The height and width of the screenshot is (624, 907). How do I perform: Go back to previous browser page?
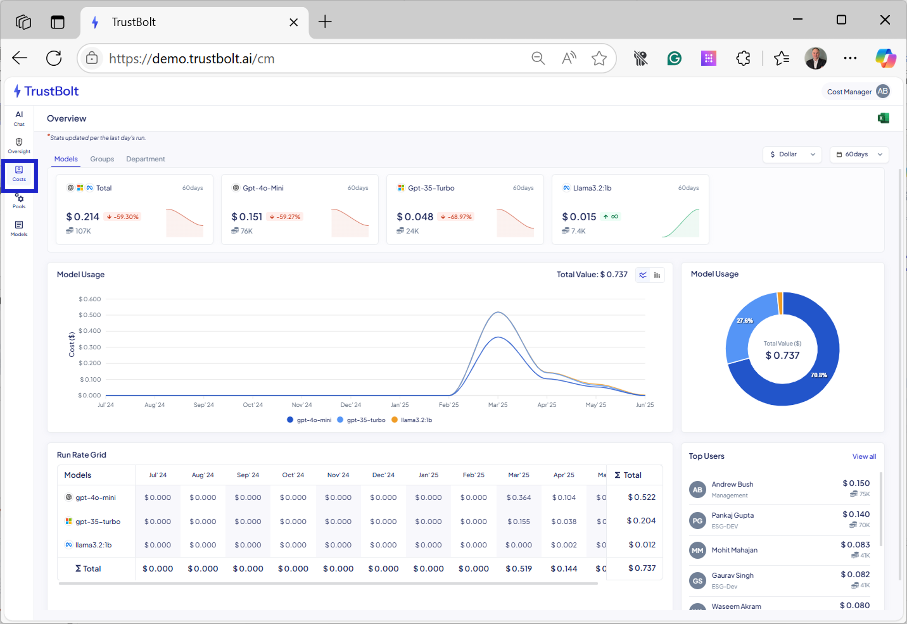[x=19, y=58]
